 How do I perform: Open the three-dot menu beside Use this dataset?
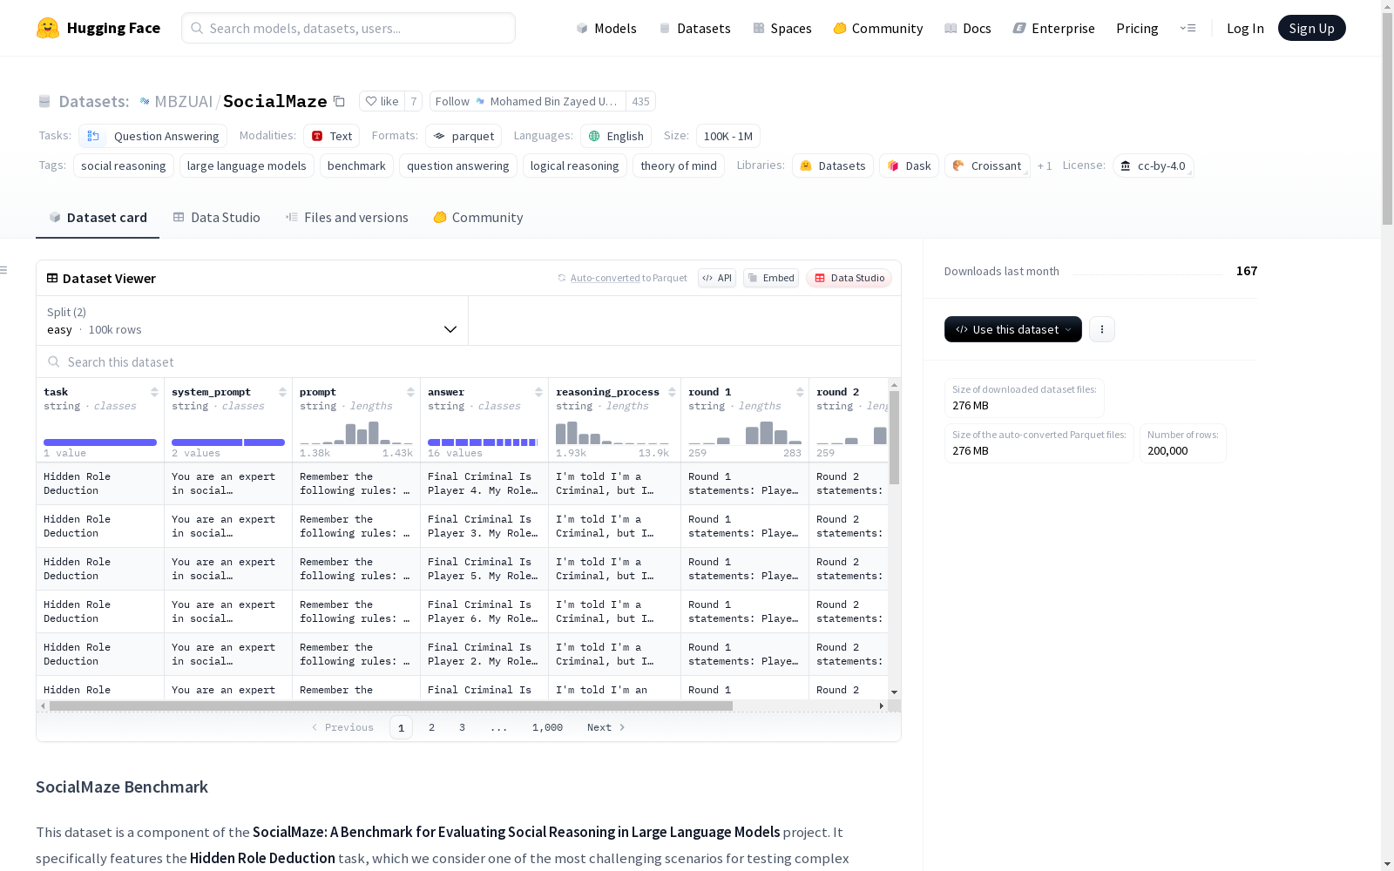pyautogui.click(x=1102, y=329)
